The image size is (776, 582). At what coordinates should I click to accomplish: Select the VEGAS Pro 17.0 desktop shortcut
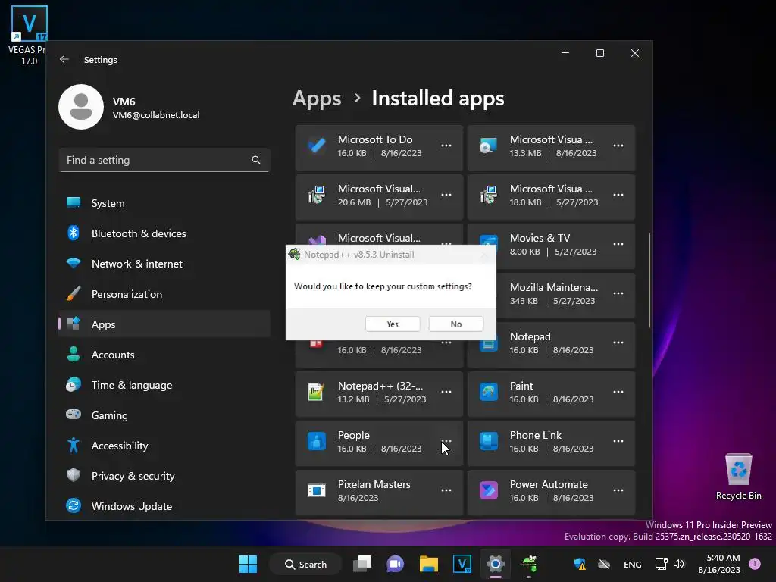pos(29,36)
